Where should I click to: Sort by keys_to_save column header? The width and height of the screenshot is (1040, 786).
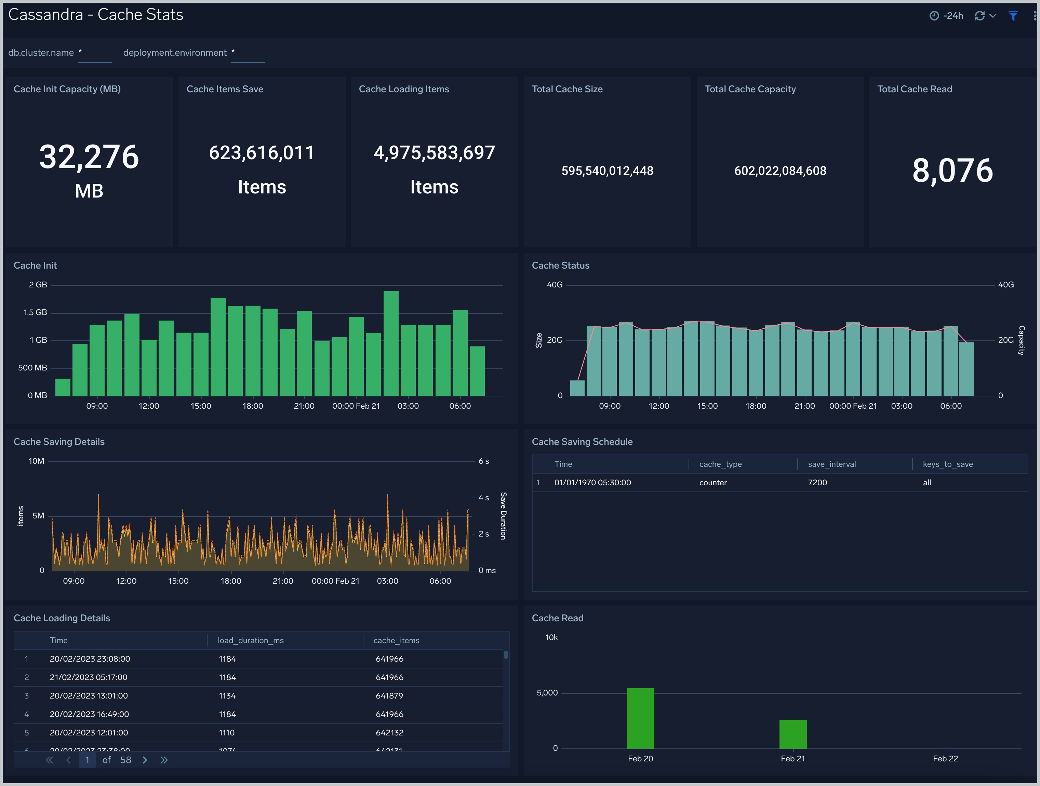click(948, 464)
